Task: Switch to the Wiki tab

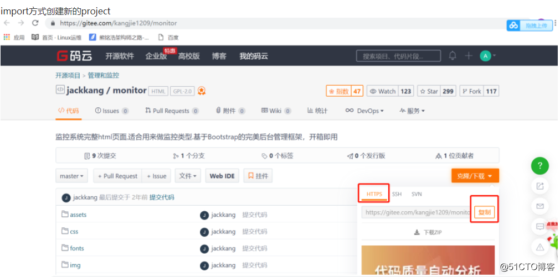Action: [x=276, y=111]
